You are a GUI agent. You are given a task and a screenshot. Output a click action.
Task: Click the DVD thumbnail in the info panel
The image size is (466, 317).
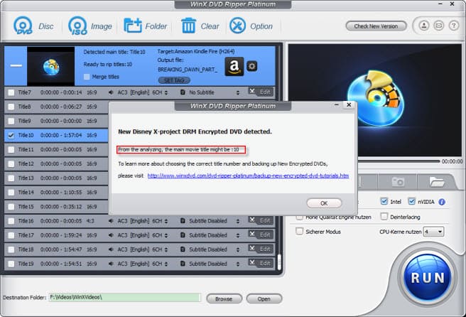click(51, 66)
